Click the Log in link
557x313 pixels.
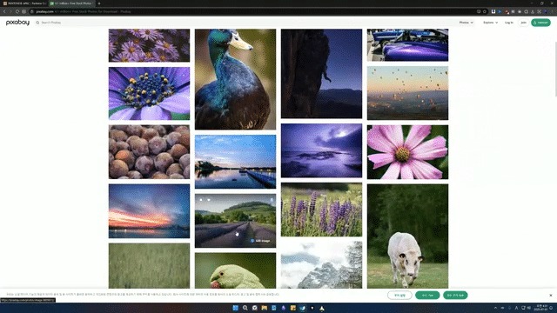508,23
